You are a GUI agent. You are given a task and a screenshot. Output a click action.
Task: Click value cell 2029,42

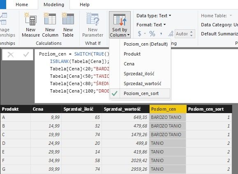pyautogui.click(x=125, y=160)
